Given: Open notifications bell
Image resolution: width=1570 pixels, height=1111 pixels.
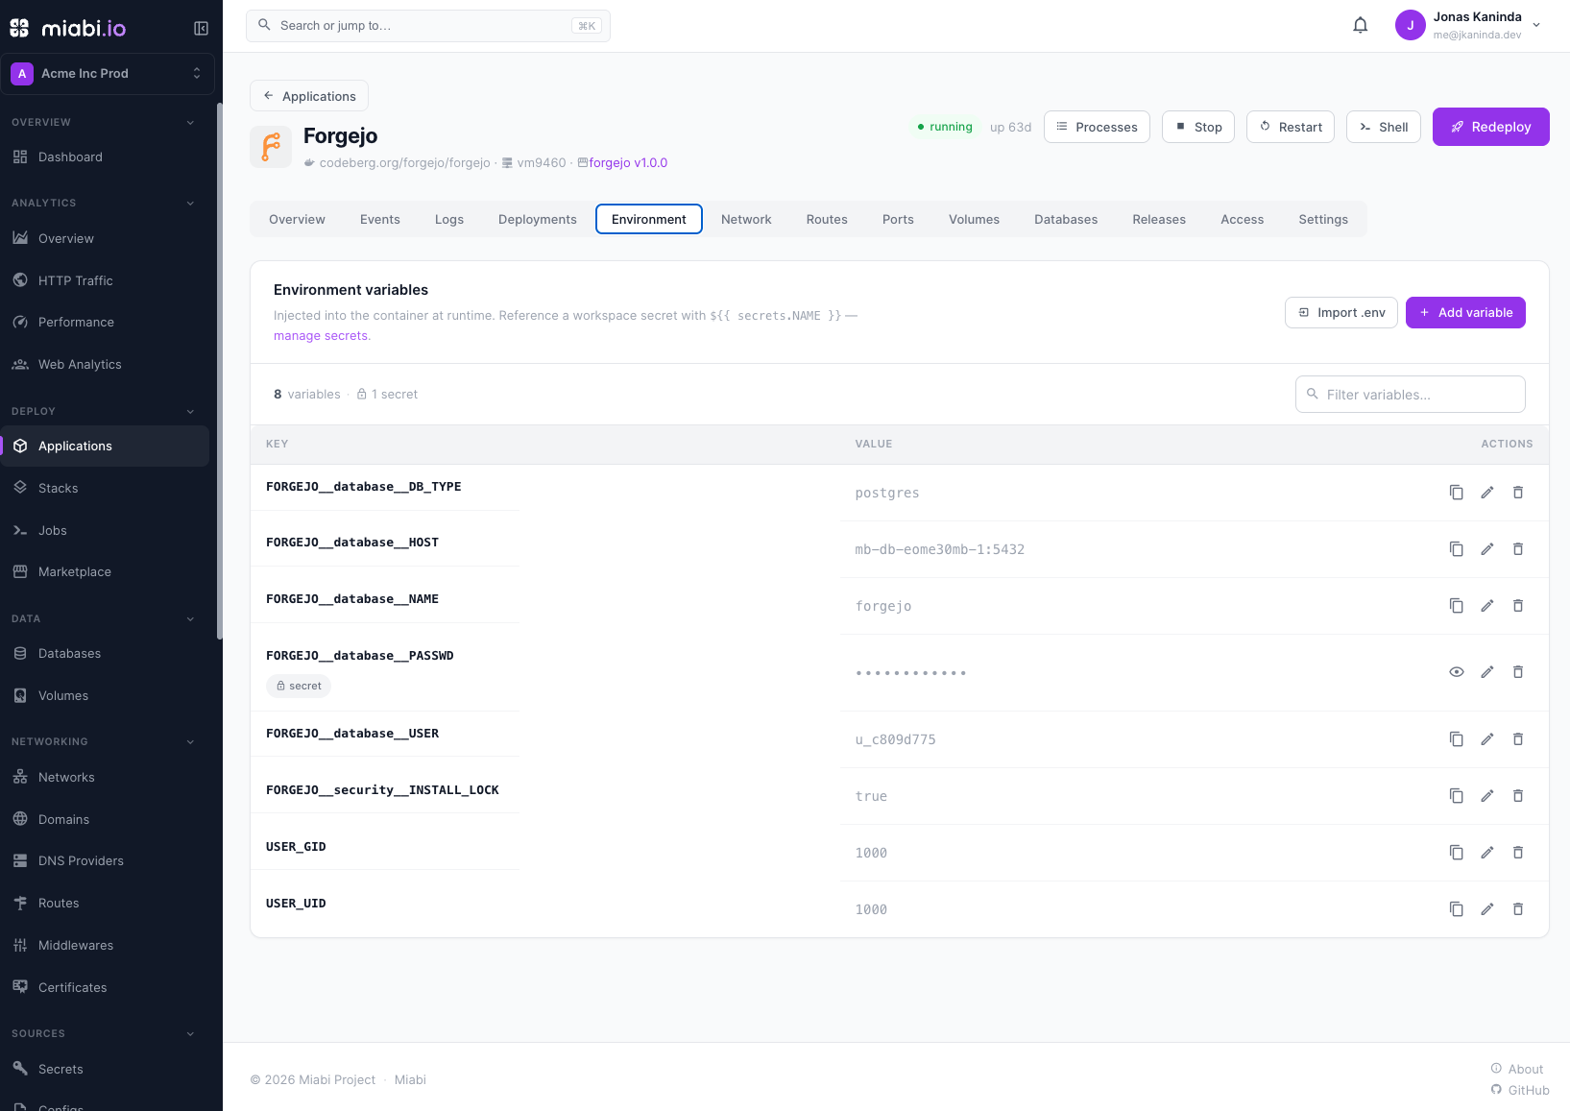Looking at the screenshot, I should click(x=1360, y=26).
